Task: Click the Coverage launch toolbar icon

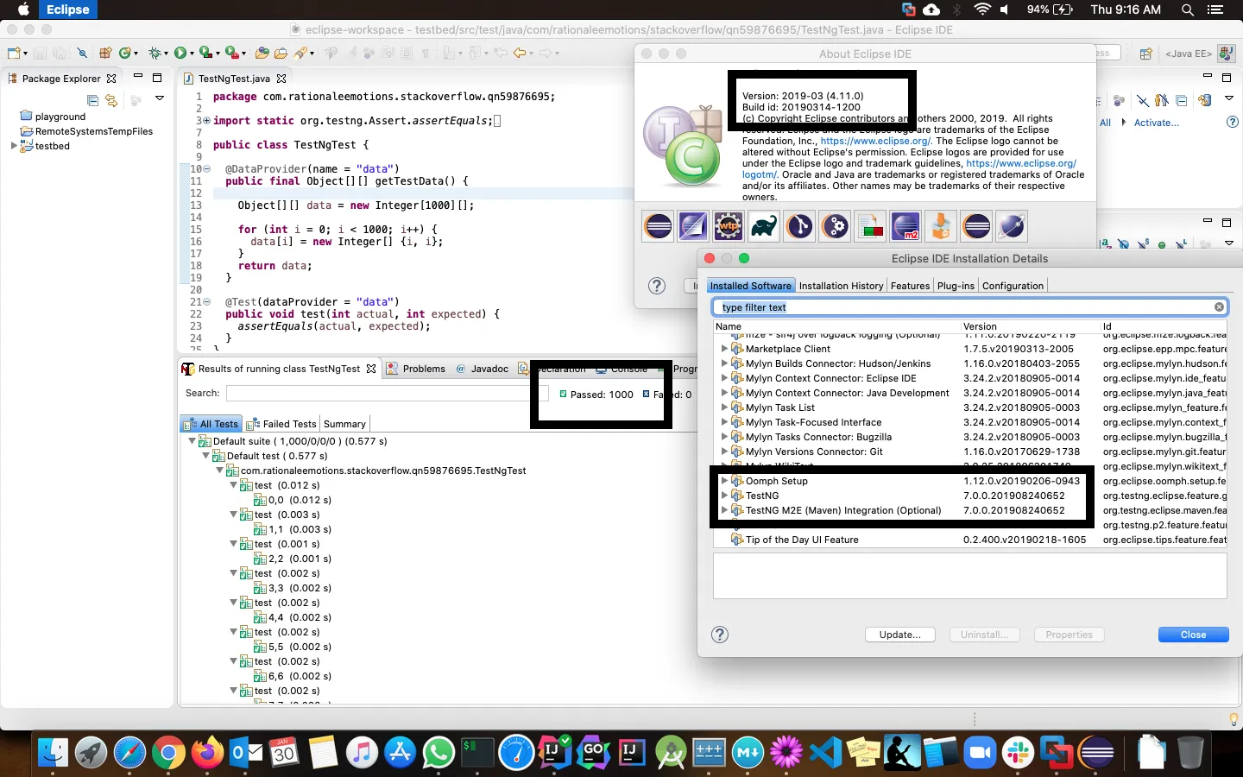Action: tap(205, 53)
